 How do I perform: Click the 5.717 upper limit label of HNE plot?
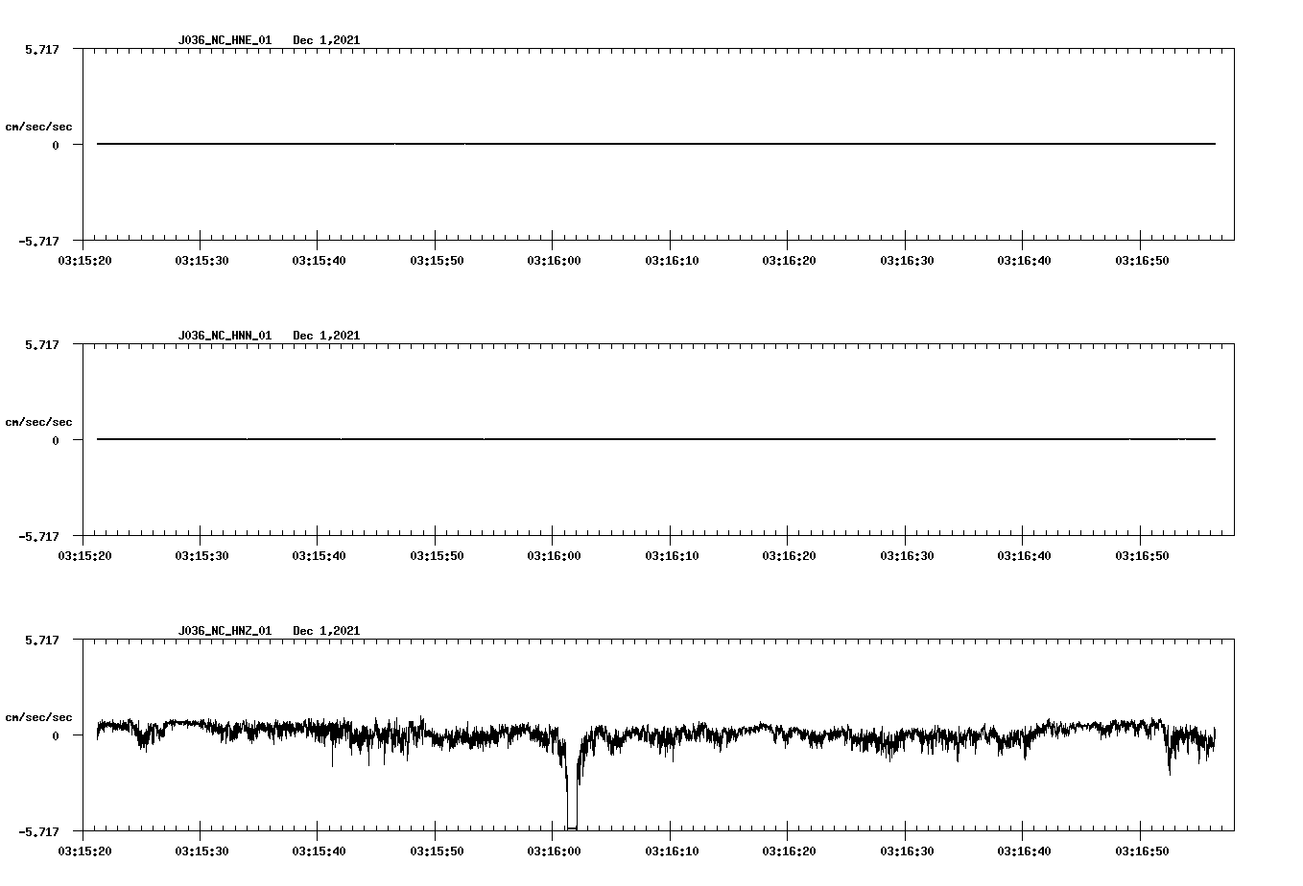point(41,50)
